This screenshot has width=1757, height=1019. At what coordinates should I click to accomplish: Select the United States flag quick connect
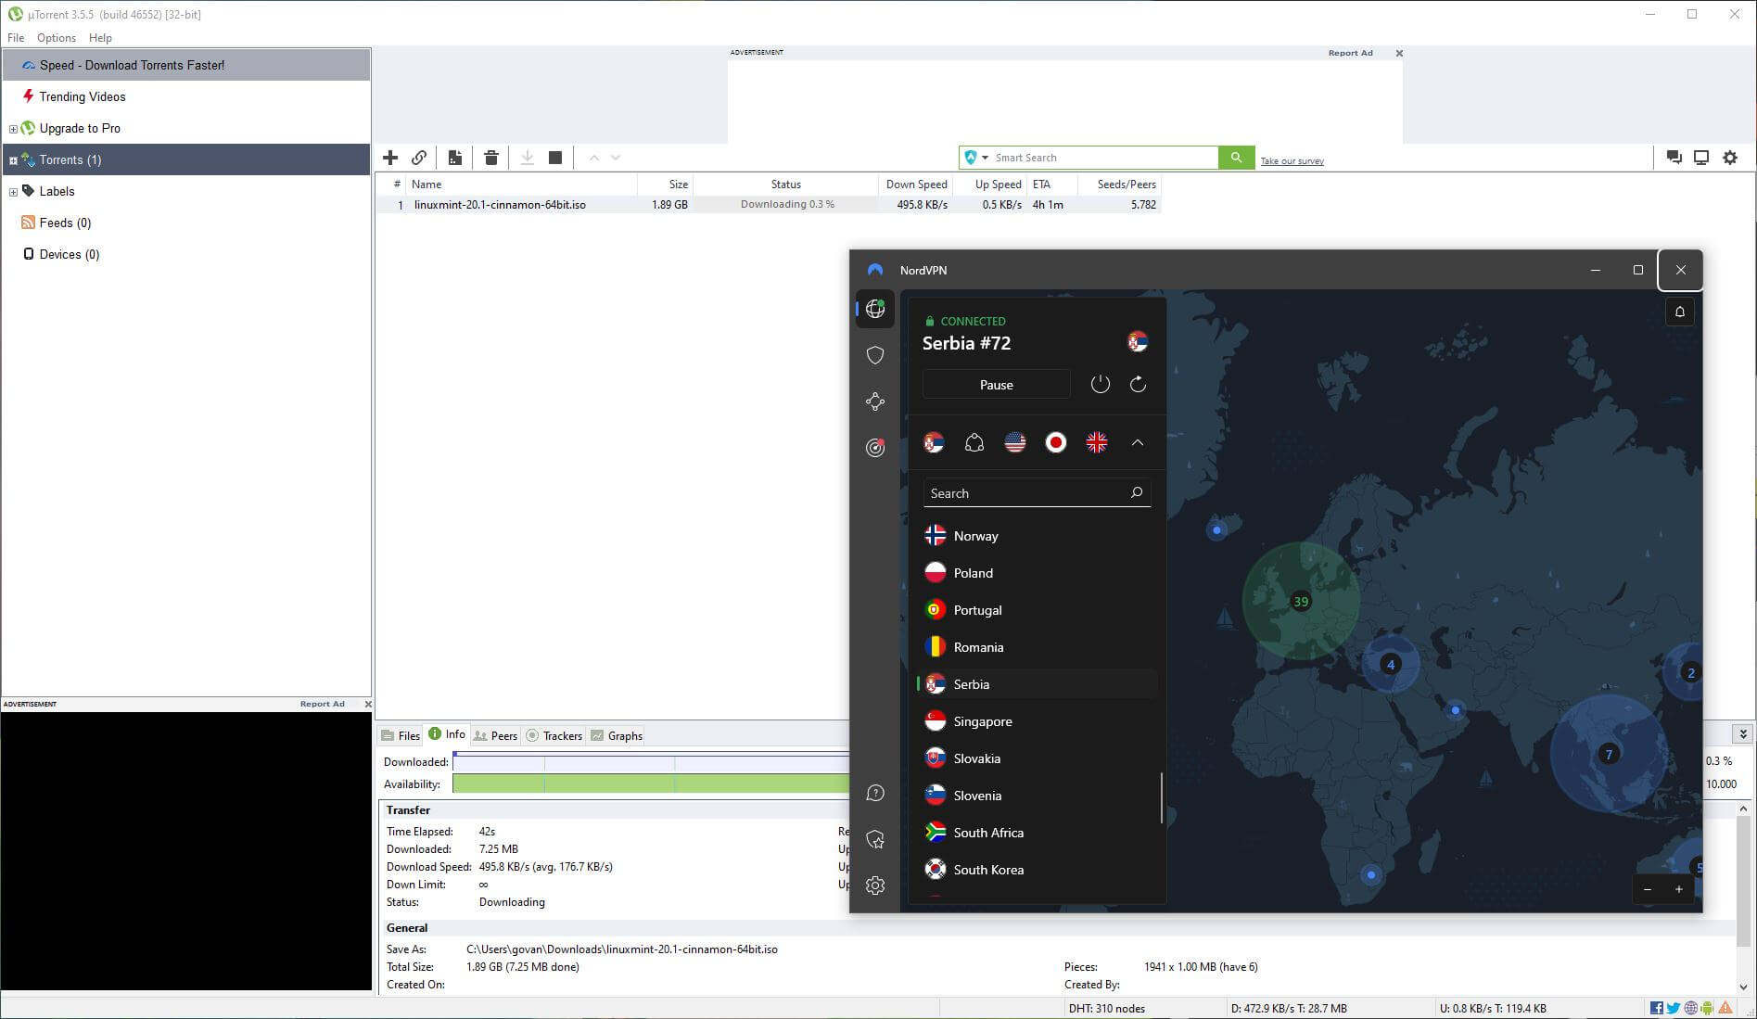1015,443
